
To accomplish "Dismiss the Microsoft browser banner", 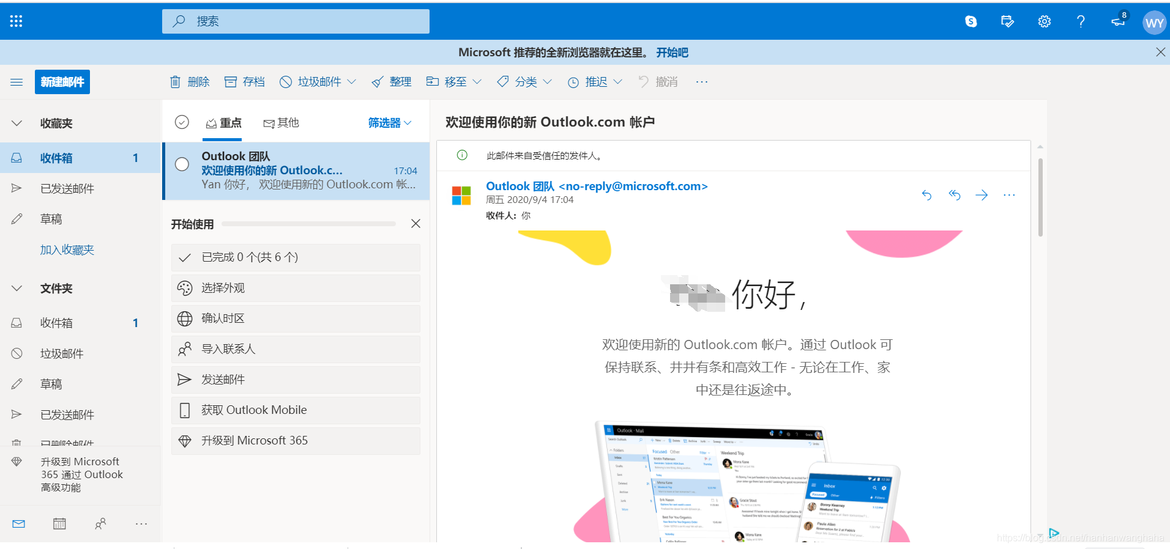I will pyautogui.click(x=1160, y=53).
